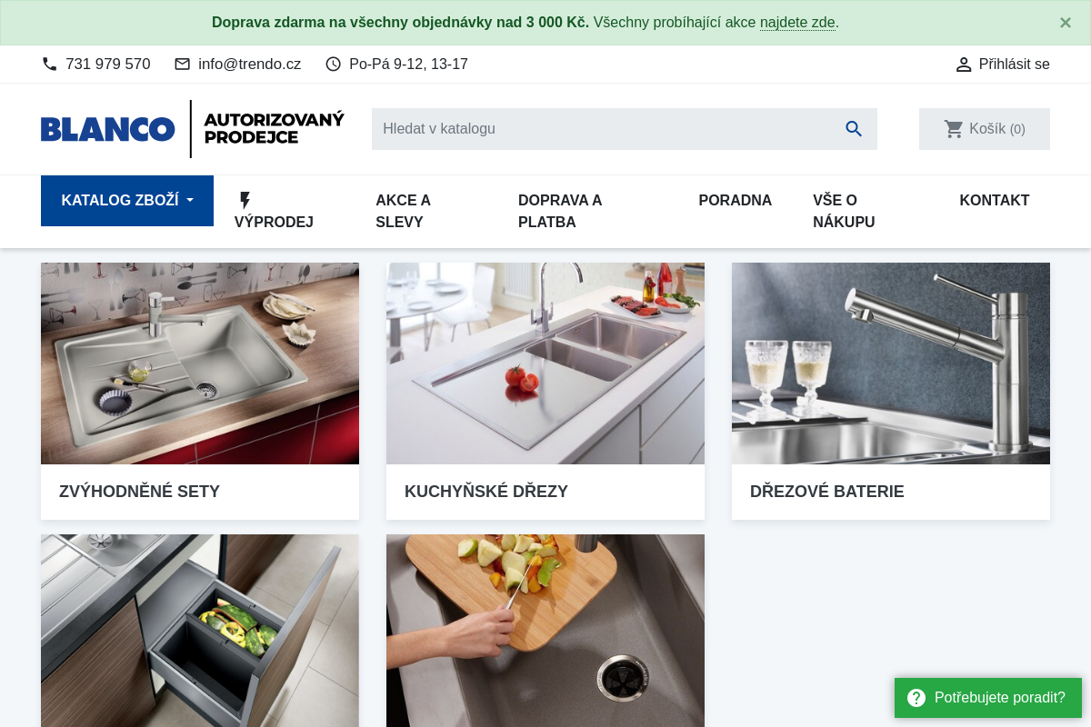
Task: Open the Kuchyňské dřezy category image
Action: tap(545, 363)
